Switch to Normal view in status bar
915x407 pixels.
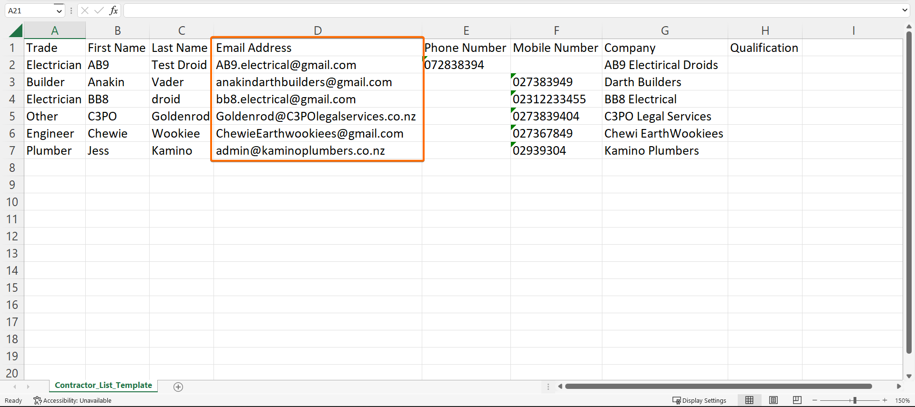tap(749, 400)
